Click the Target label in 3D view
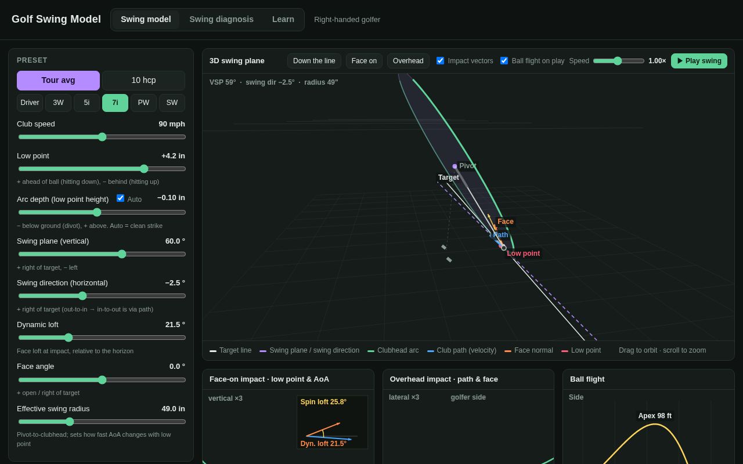Image resolution: width=743 pixels, height=464 pixels. pyautogui.click(x=448, y=177)
